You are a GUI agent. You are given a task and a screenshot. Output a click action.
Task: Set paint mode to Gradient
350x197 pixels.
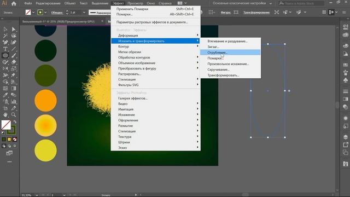pos(9,140)
